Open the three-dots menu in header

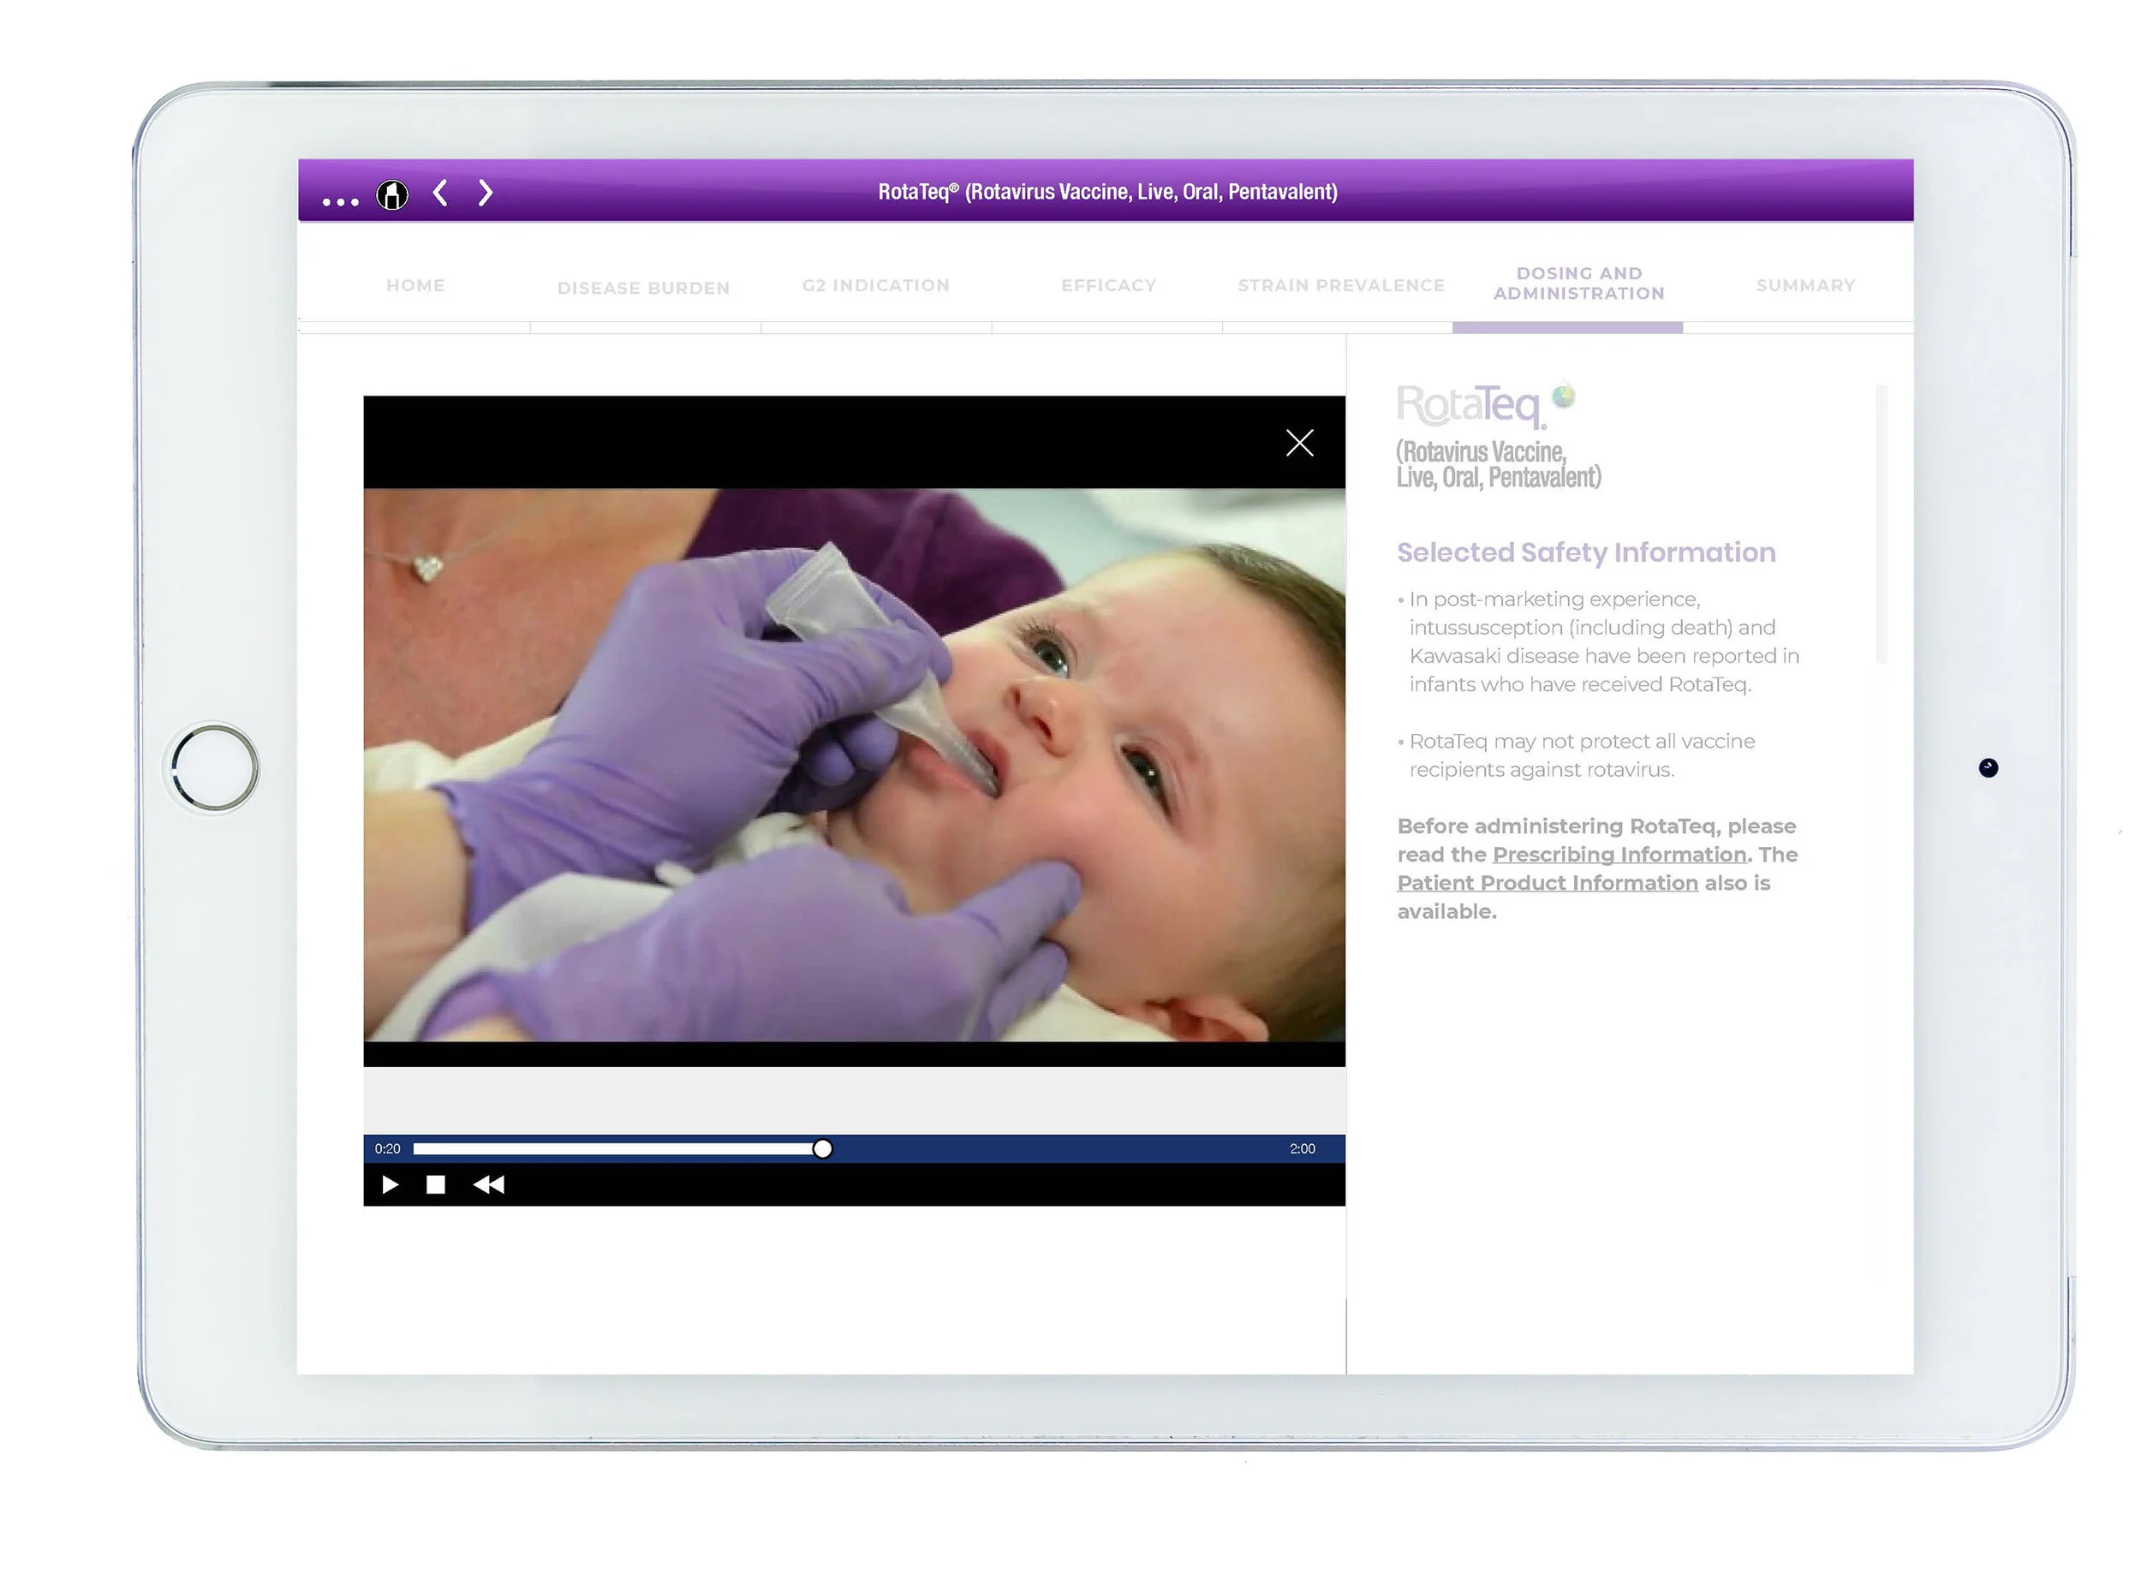pyautogui.click(x=340, y=201)
